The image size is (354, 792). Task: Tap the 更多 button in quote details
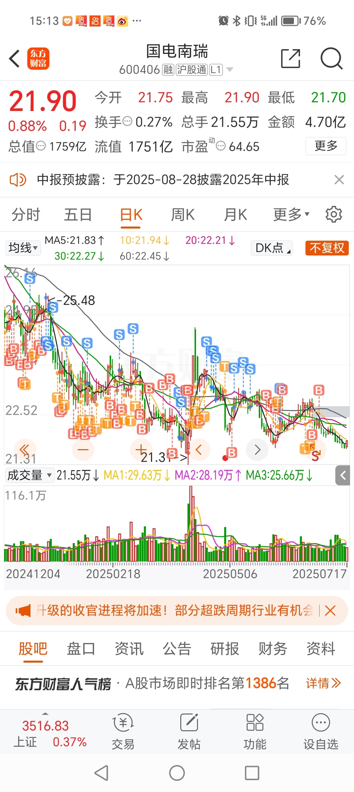pyautogui.click(x=326, y=146)
